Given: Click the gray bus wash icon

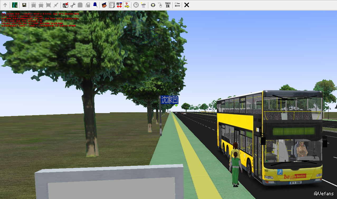Looking at the screenshot, I should pyautogui.click(x=80, y=5).
